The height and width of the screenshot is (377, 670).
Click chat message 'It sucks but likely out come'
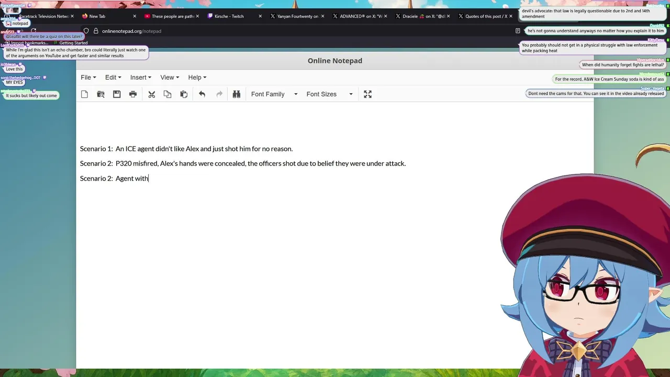(31, 96)
